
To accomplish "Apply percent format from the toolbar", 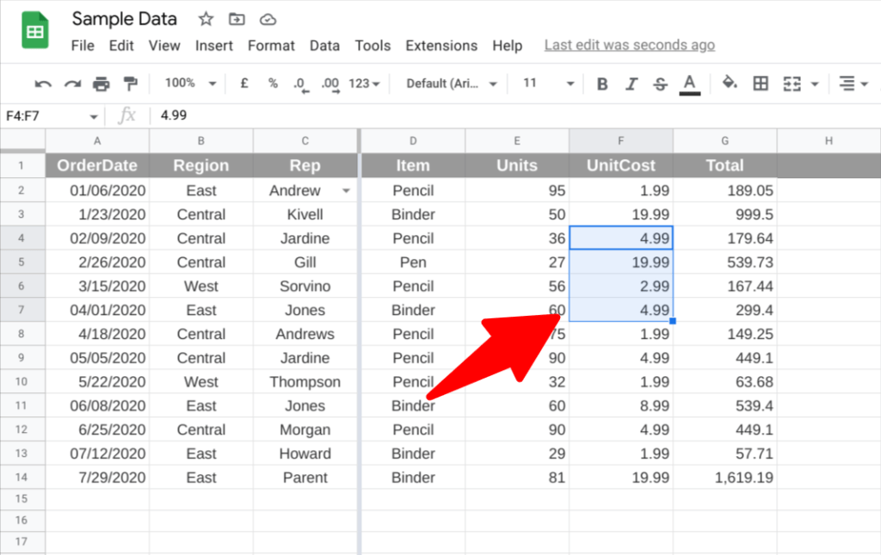I will coord(273,83).
